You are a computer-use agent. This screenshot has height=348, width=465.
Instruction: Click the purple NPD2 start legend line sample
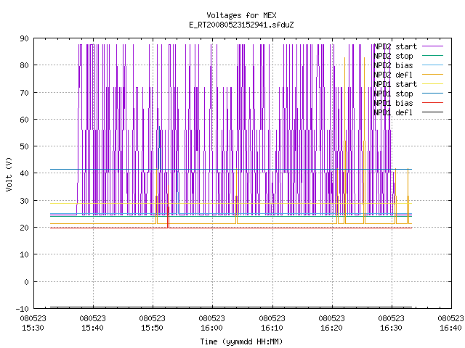click(432, 46)
